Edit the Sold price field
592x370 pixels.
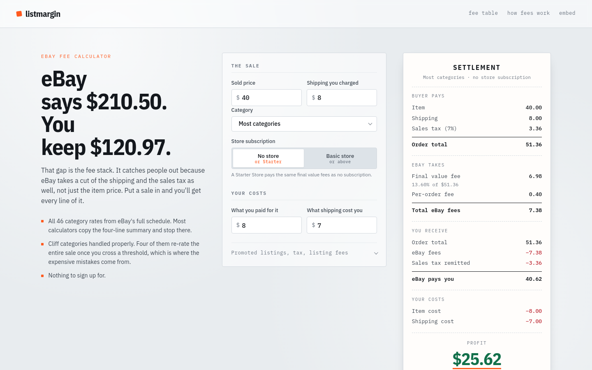[x=266, y=98]
